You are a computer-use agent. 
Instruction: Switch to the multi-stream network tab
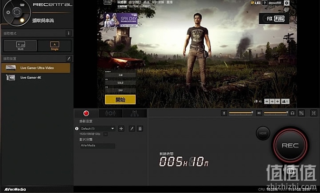134,113
